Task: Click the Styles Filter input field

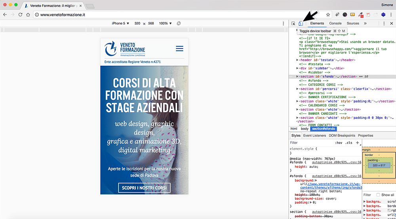Action: point(310,143)
